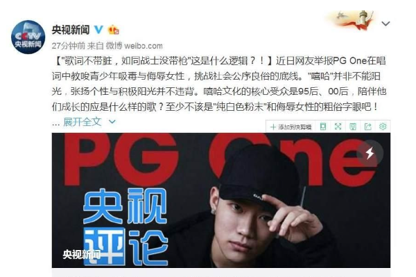This screenshot has height=277, width=416.
Task: Click the 27分钟前 timestamp
Action: pyautogui.click(x=68, y=46)
